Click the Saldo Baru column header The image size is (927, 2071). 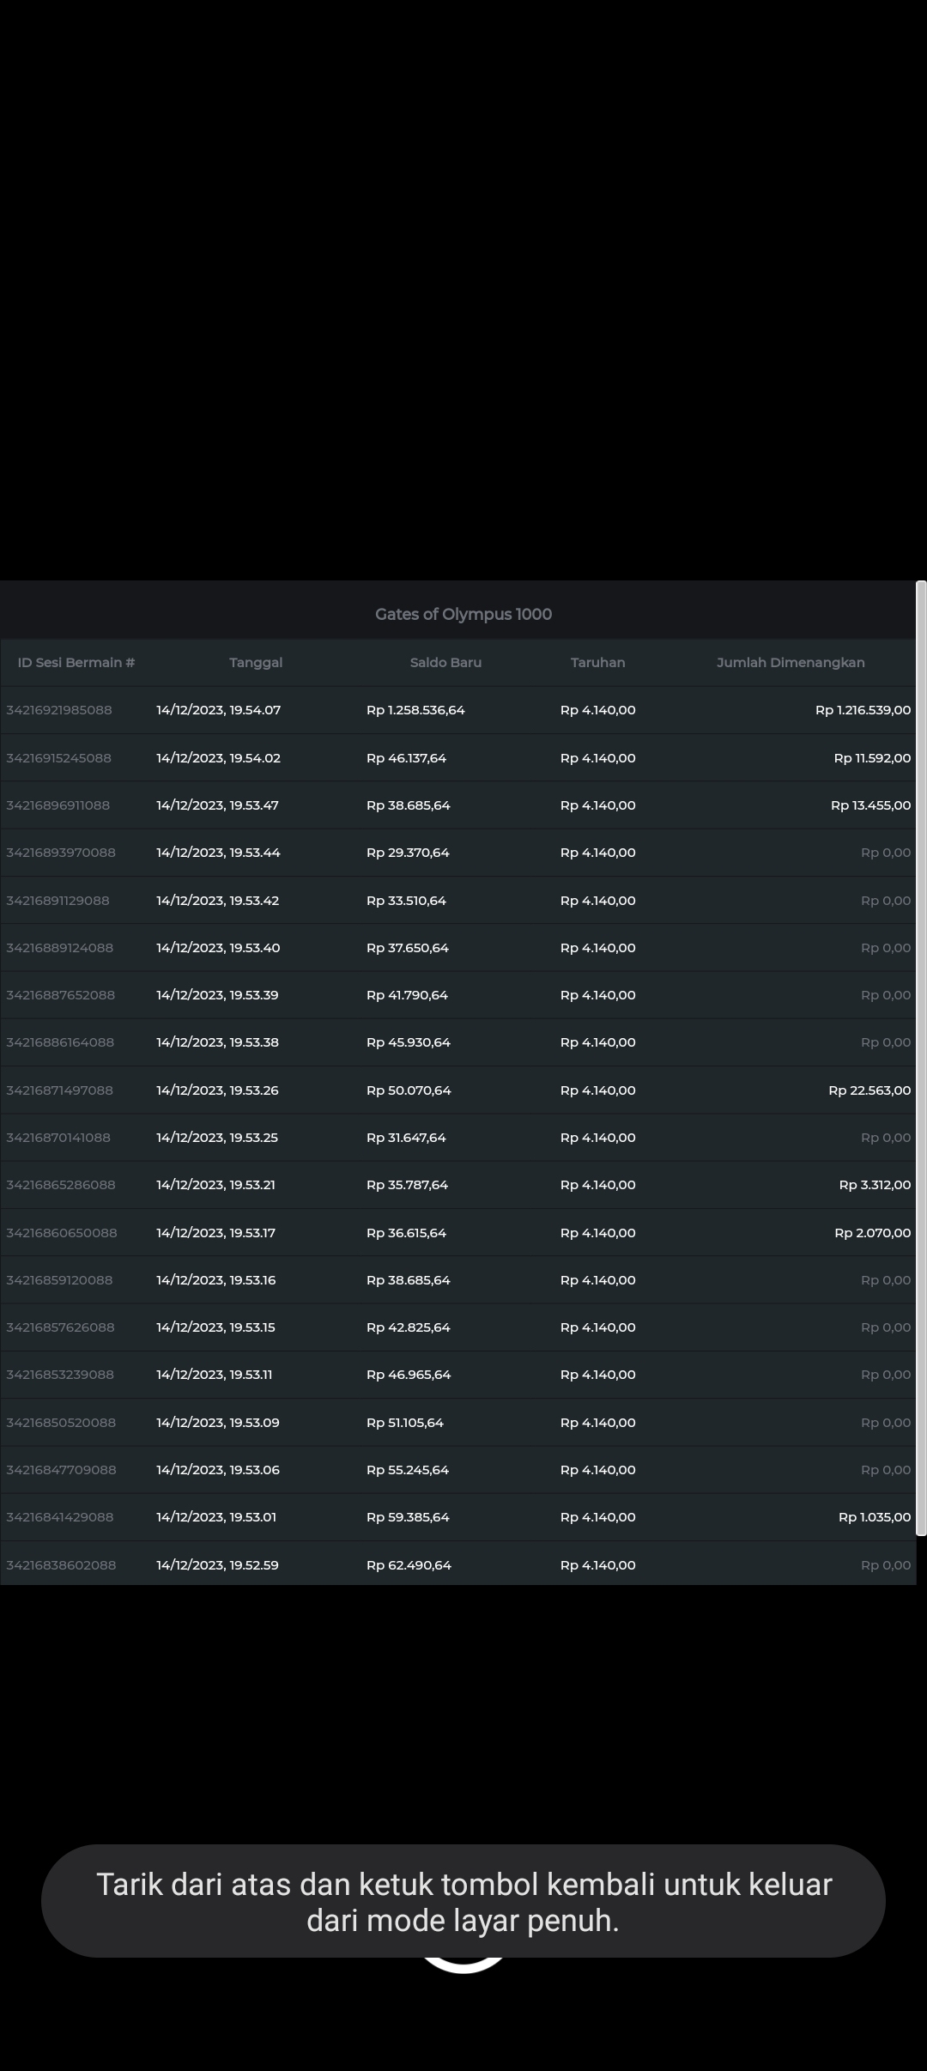[x=445, y=663]
